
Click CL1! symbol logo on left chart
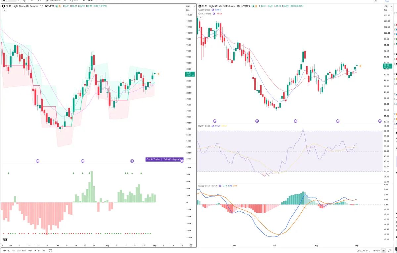click(4, 6)
